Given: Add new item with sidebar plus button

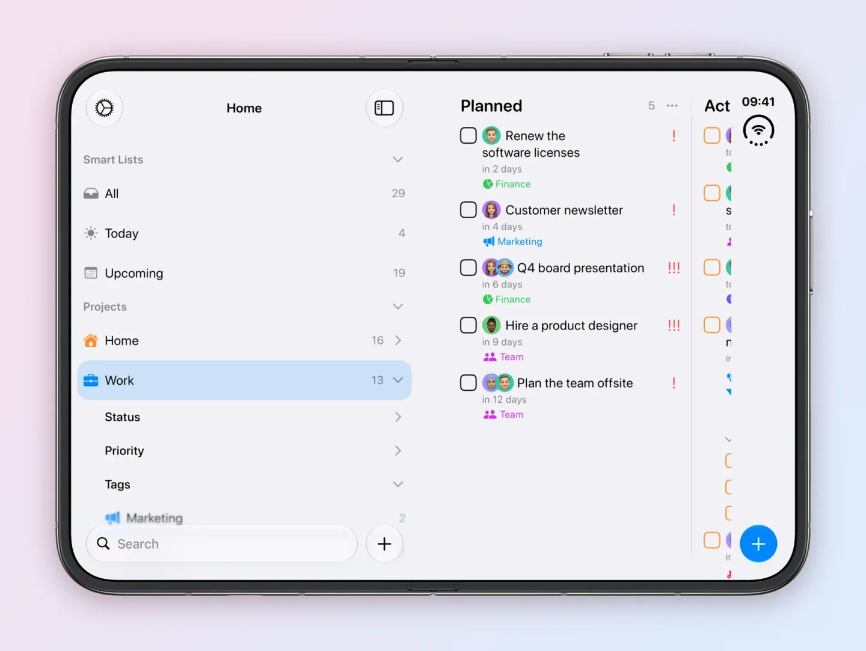Looking at the screenshot, I should 384,543.
